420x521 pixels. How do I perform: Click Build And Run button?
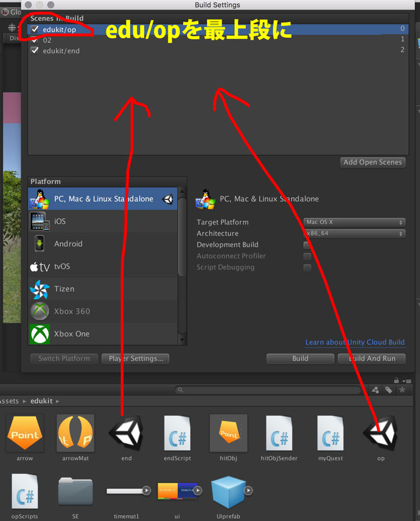click(371, 358)
